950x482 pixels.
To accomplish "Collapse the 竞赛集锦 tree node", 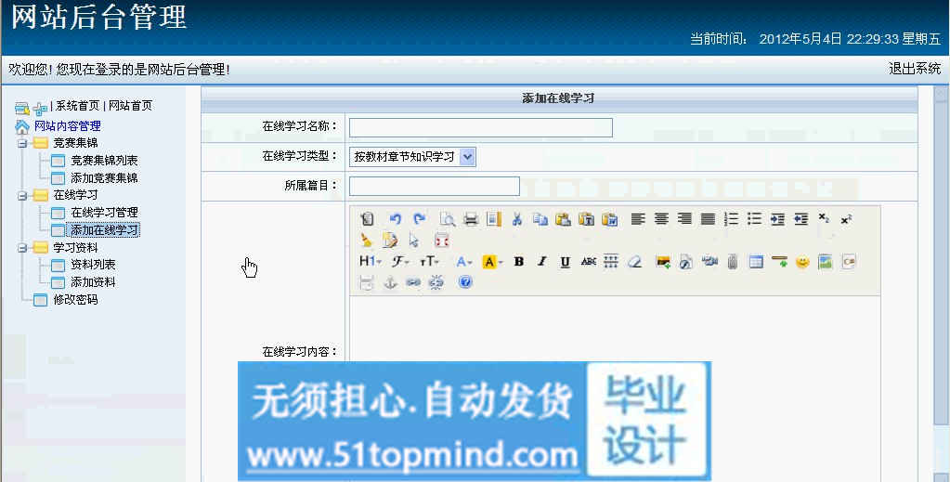I will coord(22,144).
